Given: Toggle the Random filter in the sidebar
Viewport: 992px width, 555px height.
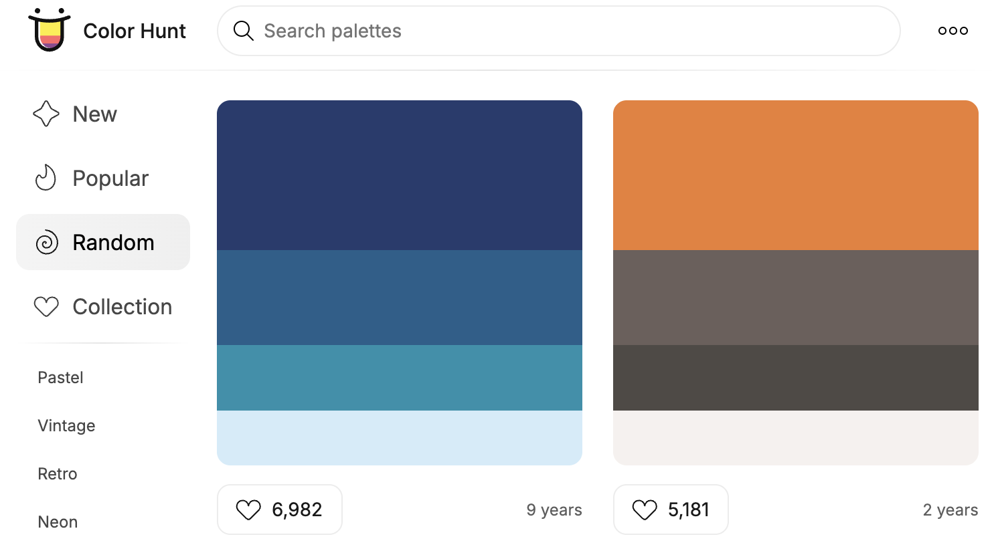Looking at the screenshot, I should tap(103, 242).
